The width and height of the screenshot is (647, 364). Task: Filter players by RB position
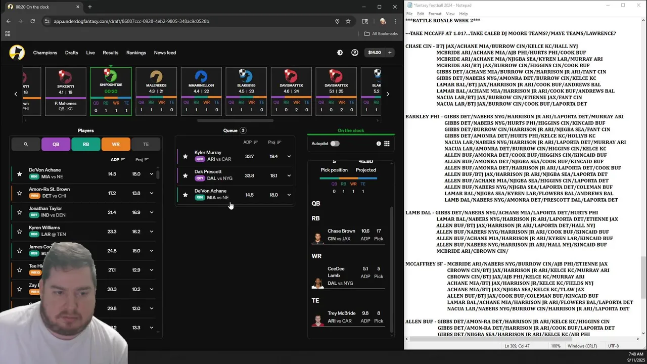point(86,144)
